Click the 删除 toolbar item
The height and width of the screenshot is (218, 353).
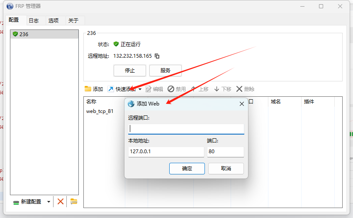245,89
